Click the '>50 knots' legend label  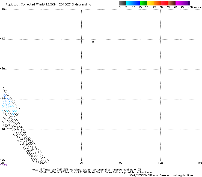(x=194, y=7)
